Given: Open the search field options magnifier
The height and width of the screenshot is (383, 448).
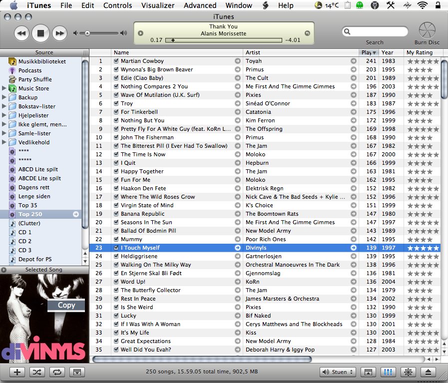Looking at the screenshot, I should click(348, 31).
